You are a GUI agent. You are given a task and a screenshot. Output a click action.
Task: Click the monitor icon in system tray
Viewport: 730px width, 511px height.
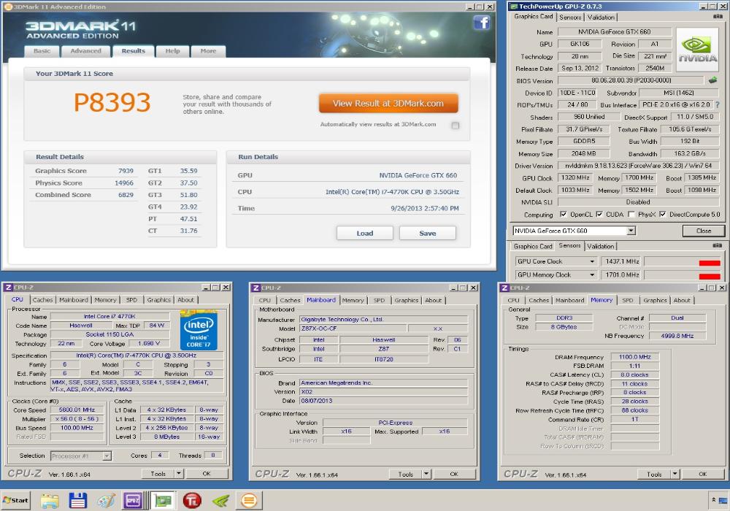(723, 501)
